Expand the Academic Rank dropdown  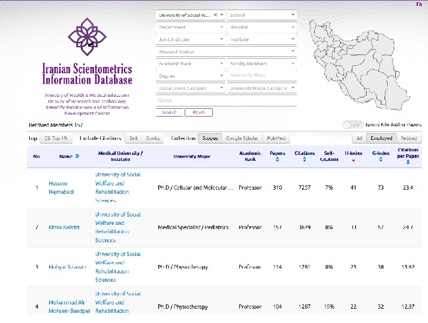190,64
